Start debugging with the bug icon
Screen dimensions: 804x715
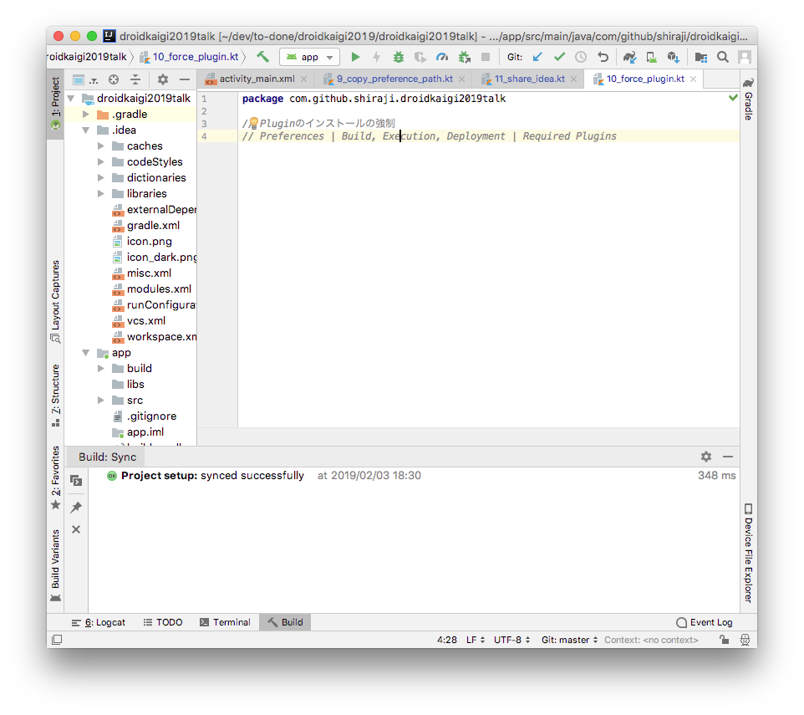coord(399,57)
